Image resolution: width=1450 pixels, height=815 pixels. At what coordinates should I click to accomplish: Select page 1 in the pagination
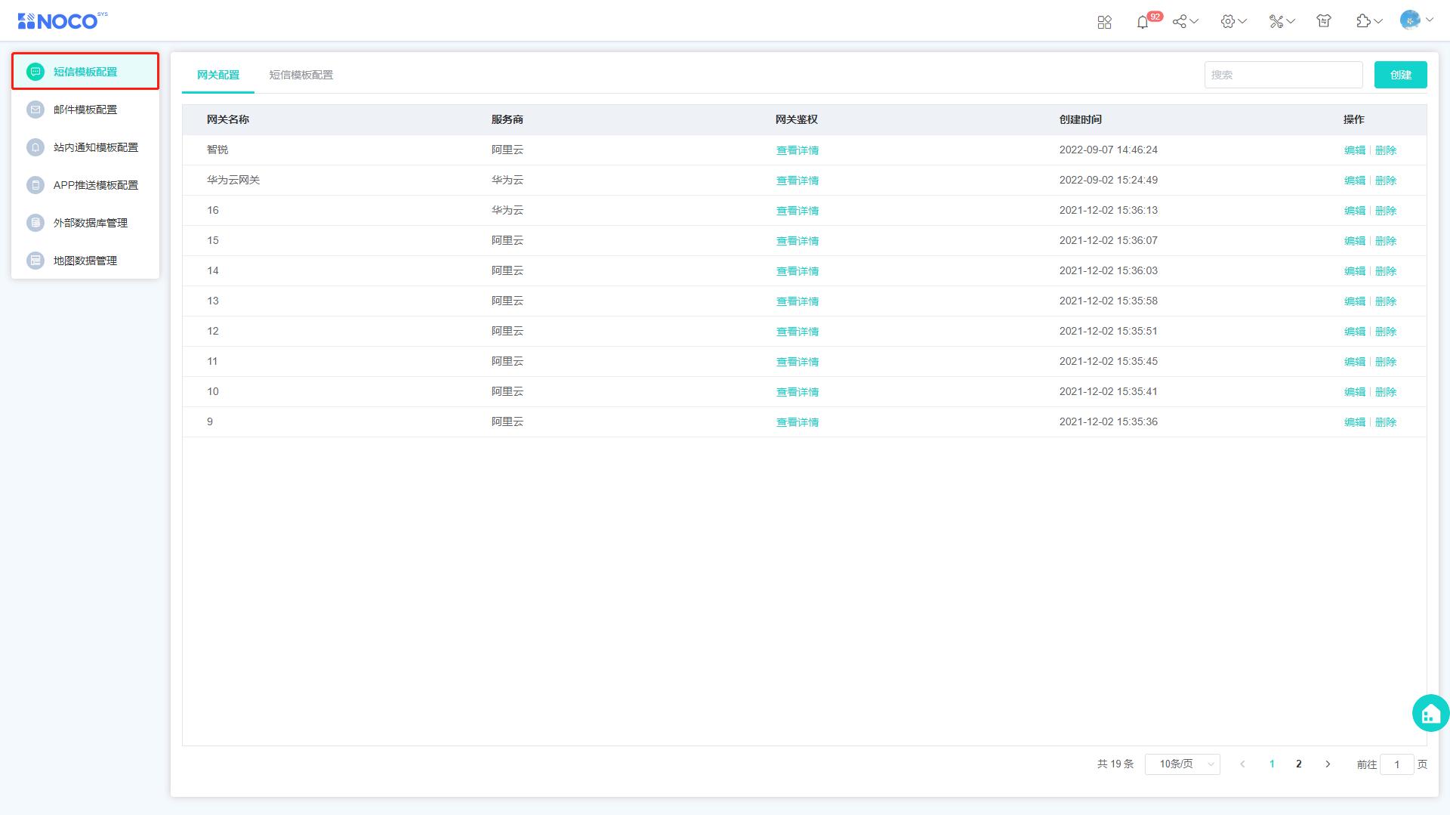(x=1272, y=764)
